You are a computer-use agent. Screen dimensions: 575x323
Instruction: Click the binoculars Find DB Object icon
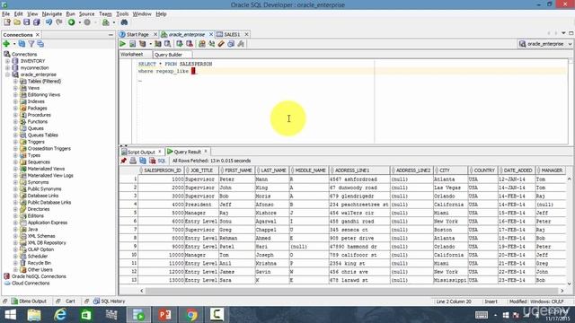tap(124, 22)
